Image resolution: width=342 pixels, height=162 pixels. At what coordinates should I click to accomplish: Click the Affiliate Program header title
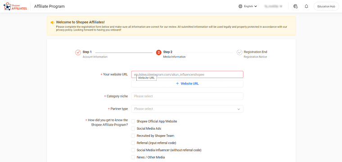(x=49, y=6)
